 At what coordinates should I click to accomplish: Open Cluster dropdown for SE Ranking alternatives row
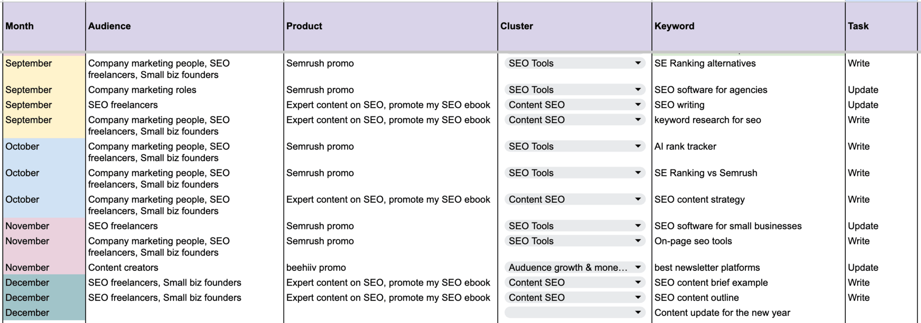pyautogui.click(x=638, y=63)
